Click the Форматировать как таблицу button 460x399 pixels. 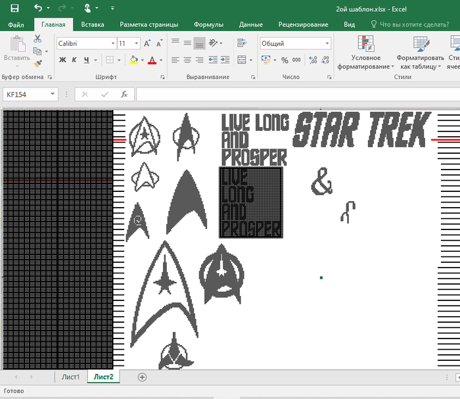420,53
